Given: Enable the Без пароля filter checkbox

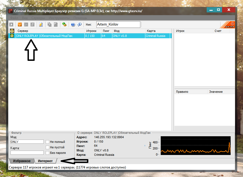Looking at the screenshot, I should coord(47,153).
